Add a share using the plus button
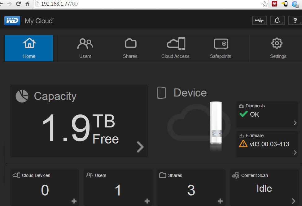This screenshot has height=206, width=302. pos(220,201)
